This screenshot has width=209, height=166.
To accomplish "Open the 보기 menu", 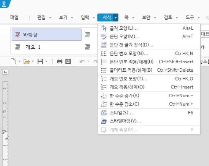I will (63, 18).
